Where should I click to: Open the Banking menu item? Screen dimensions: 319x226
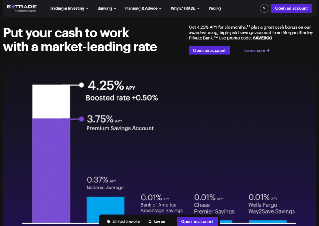click(105, 8)
